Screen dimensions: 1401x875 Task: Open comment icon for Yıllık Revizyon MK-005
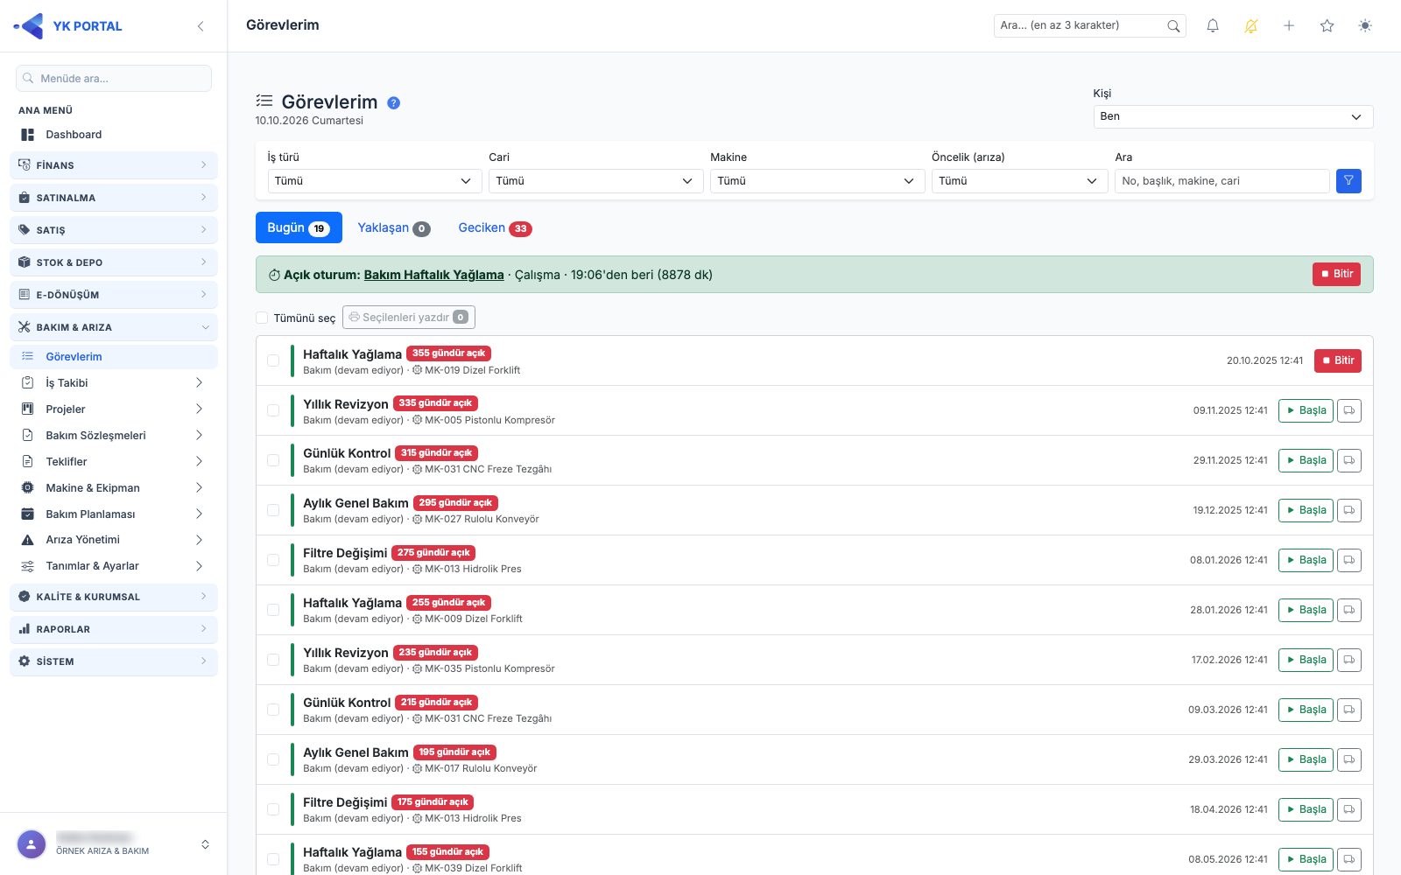(1349, 410)
